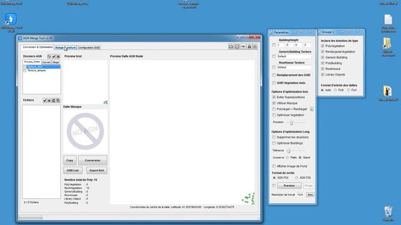Toggle GUID Vegetation Auto checkbox
This screenshot has width=401, height=225.
pos(274,83)
